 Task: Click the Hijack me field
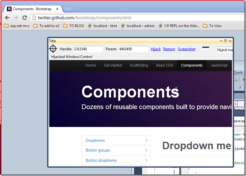(225, 50)
